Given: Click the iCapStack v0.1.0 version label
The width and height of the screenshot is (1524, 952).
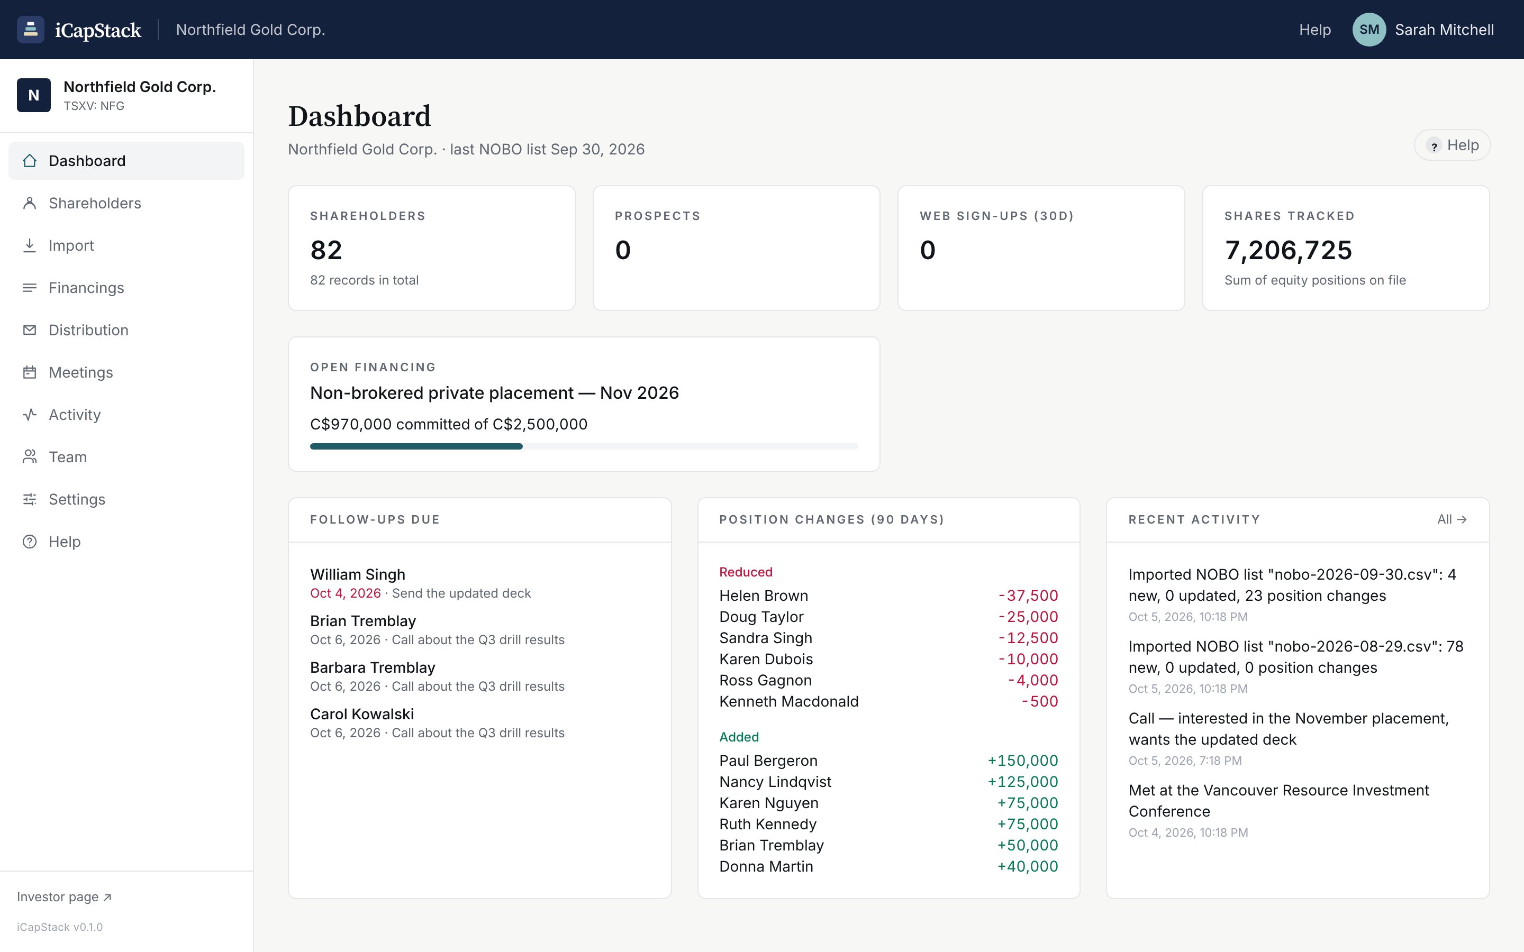Looking at the screenshot, I should click(60, 927).
